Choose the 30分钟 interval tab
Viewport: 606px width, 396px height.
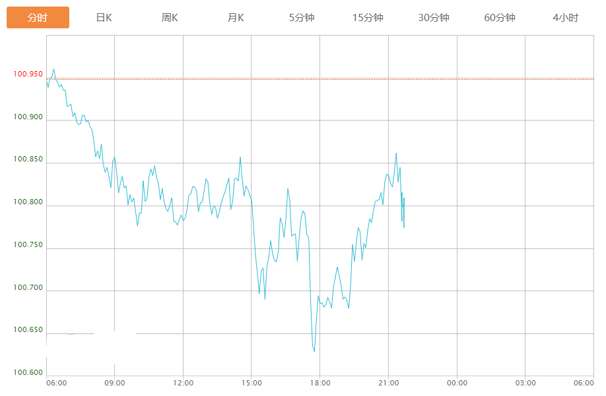[x=434, y=18]
